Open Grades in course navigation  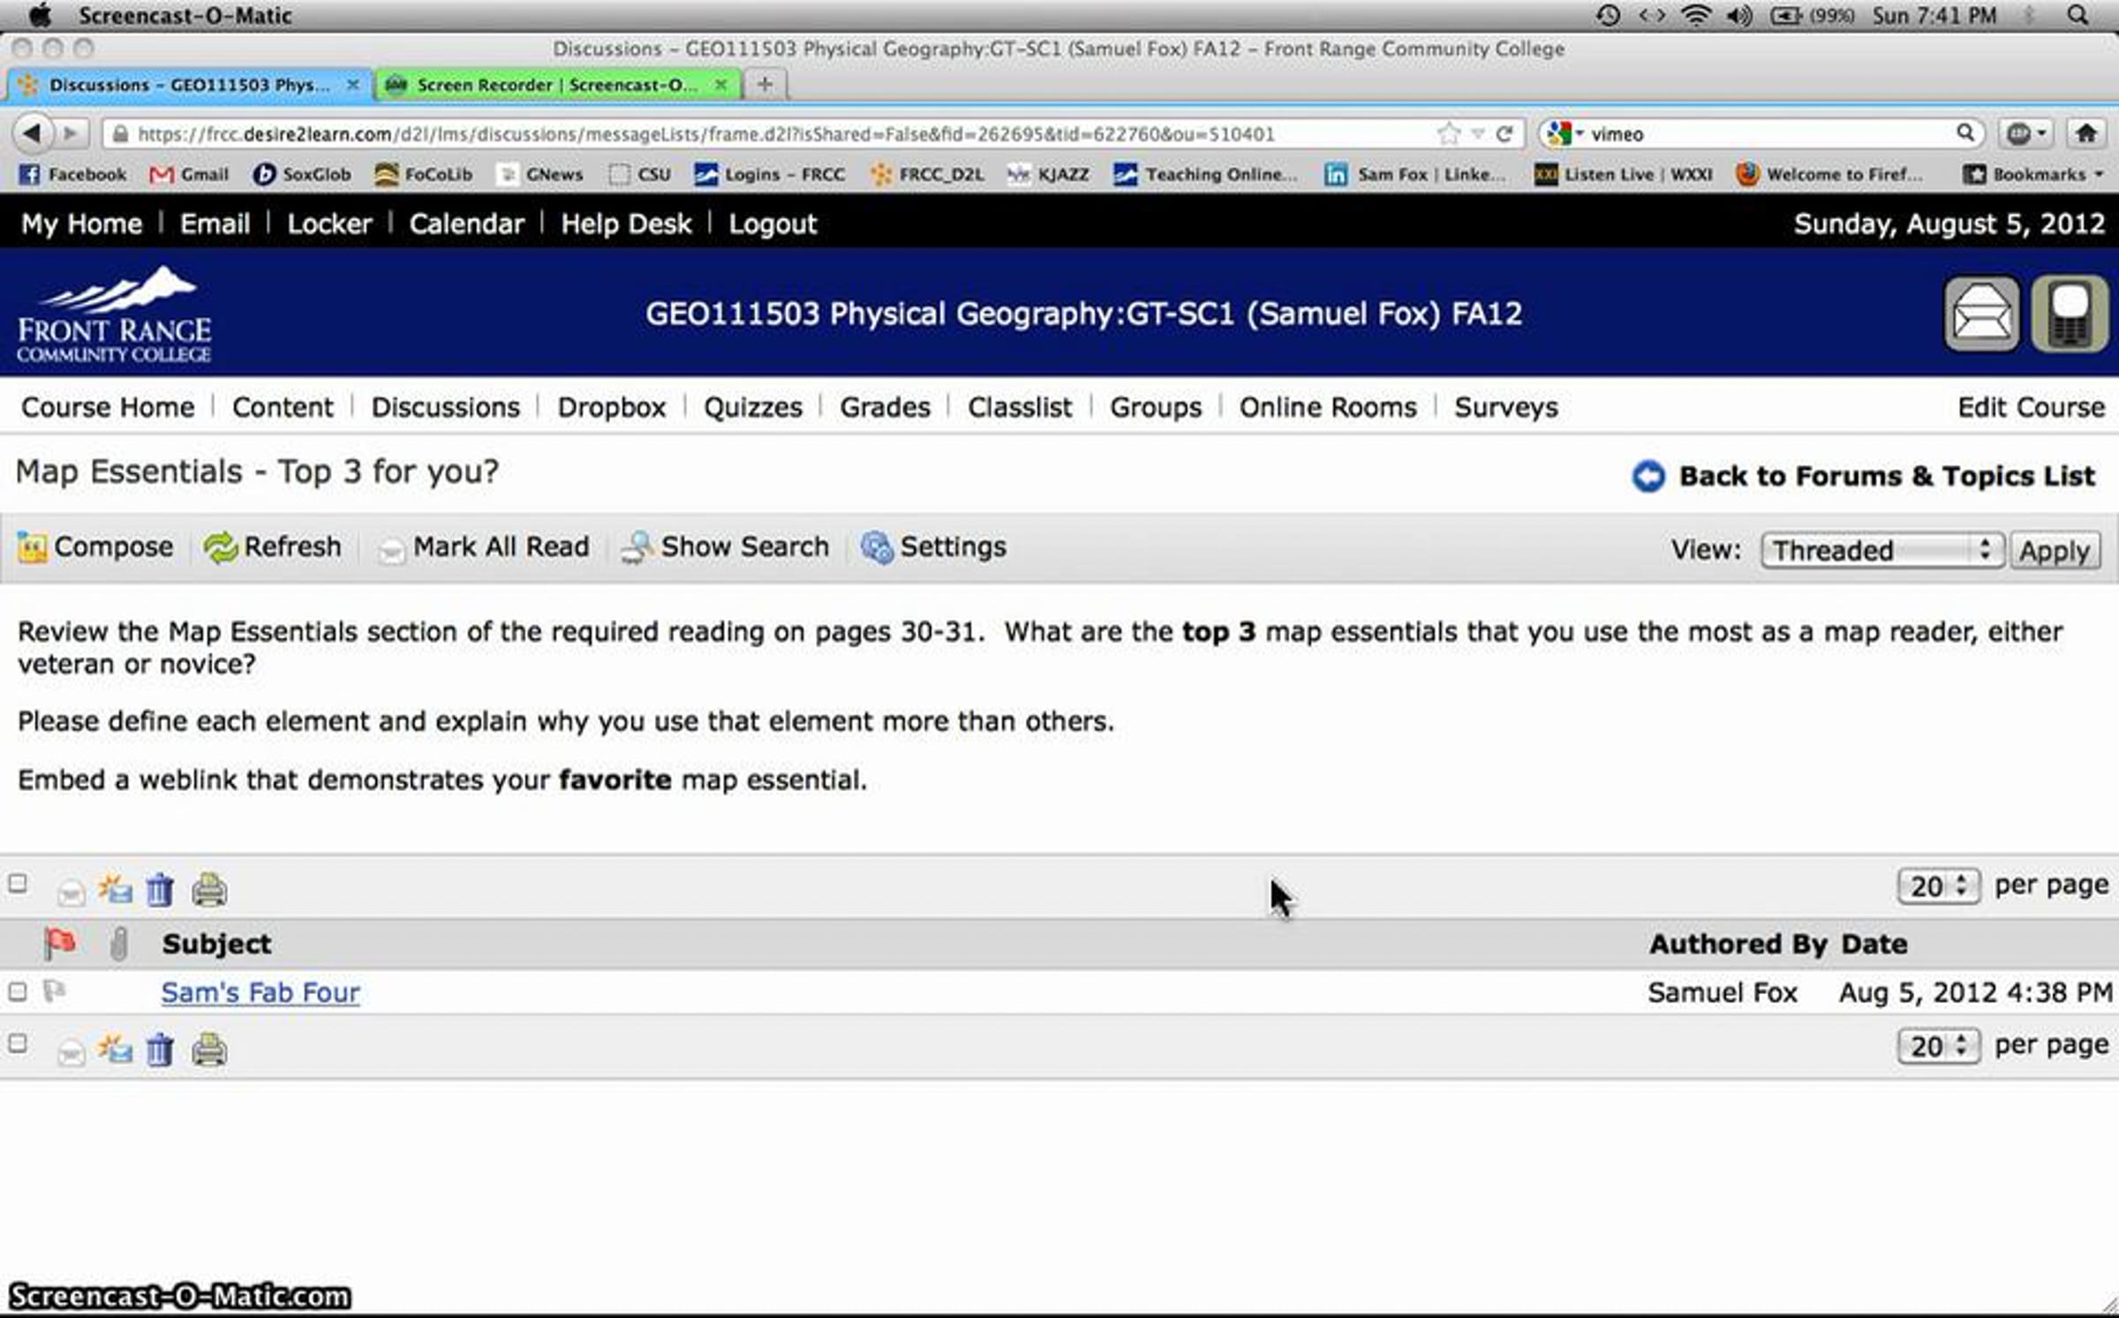pos(885,407)
